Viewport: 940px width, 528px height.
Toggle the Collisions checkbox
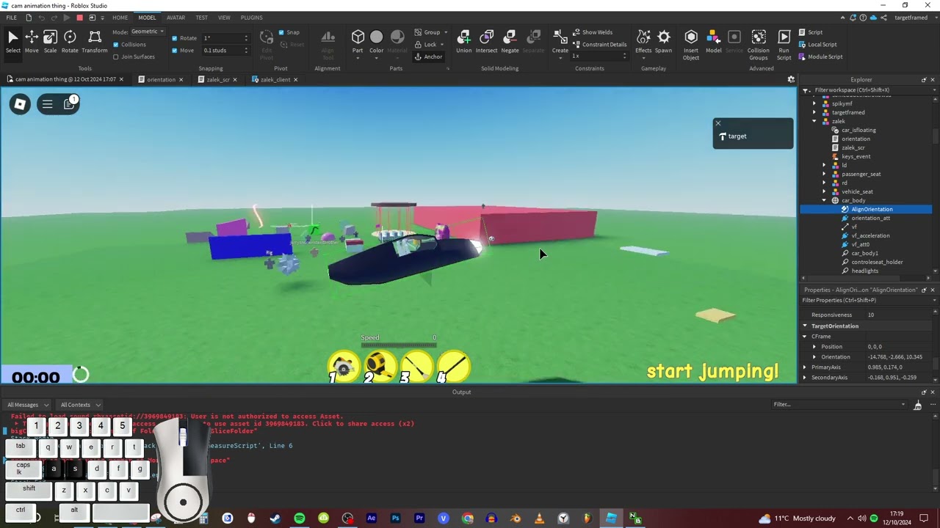pyautogui.click(x=116, y=45)
